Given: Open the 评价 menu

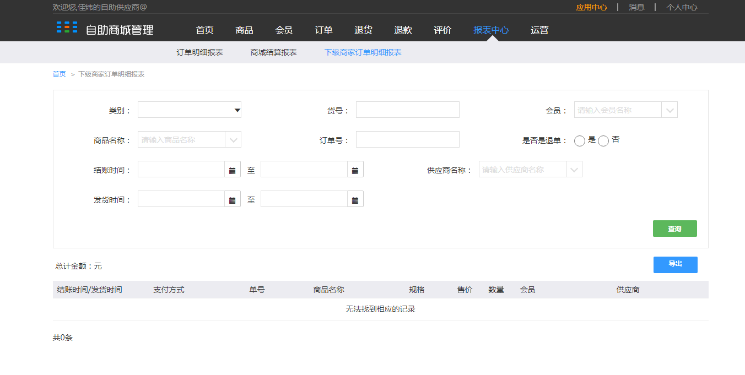Looking at the screenshot, I should coord(442,30).
